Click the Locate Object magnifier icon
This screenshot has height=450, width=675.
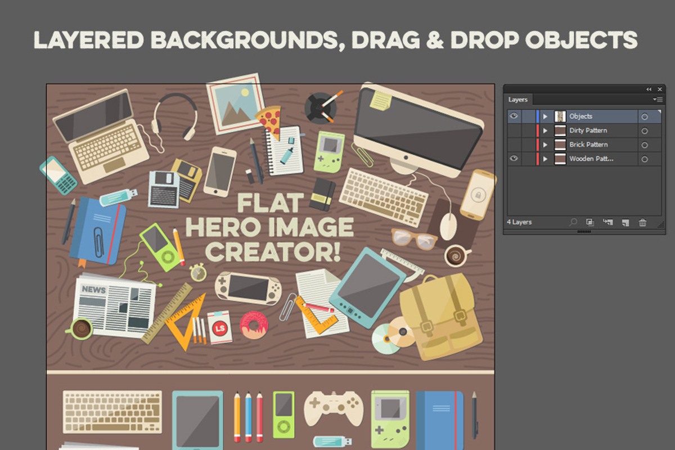(573, 223)
